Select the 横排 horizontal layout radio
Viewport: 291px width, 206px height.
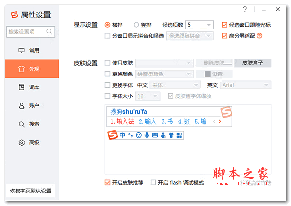point(107,25)
